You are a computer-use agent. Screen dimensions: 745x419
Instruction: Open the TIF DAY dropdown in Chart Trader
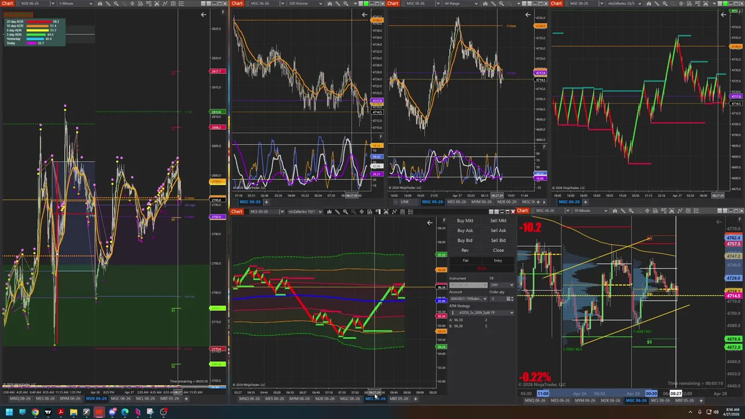pyautogui.click(x=502, y=285)
